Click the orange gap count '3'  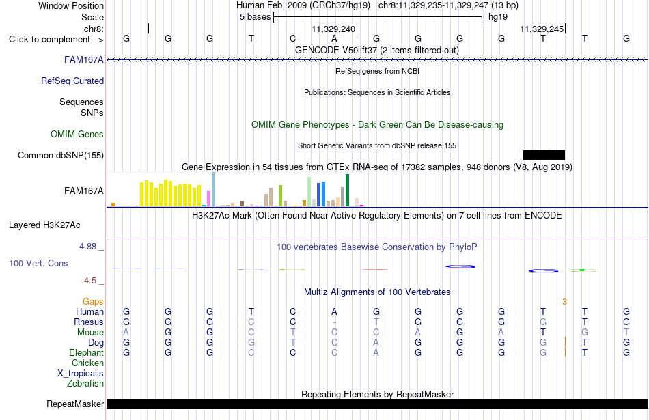pyautogui.click(x=564, y=302)
